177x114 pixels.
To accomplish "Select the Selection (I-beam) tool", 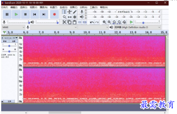I will tap(65, 12).
